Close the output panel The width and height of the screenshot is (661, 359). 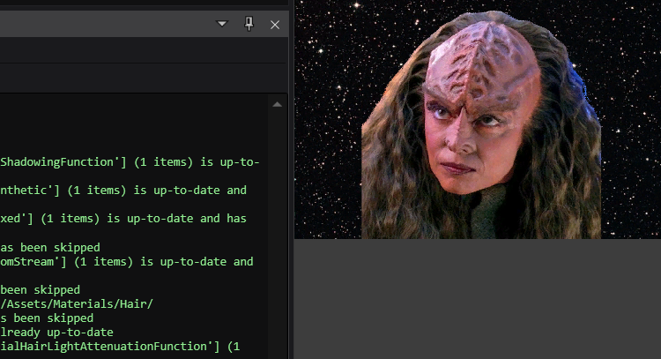pos(275,25)
